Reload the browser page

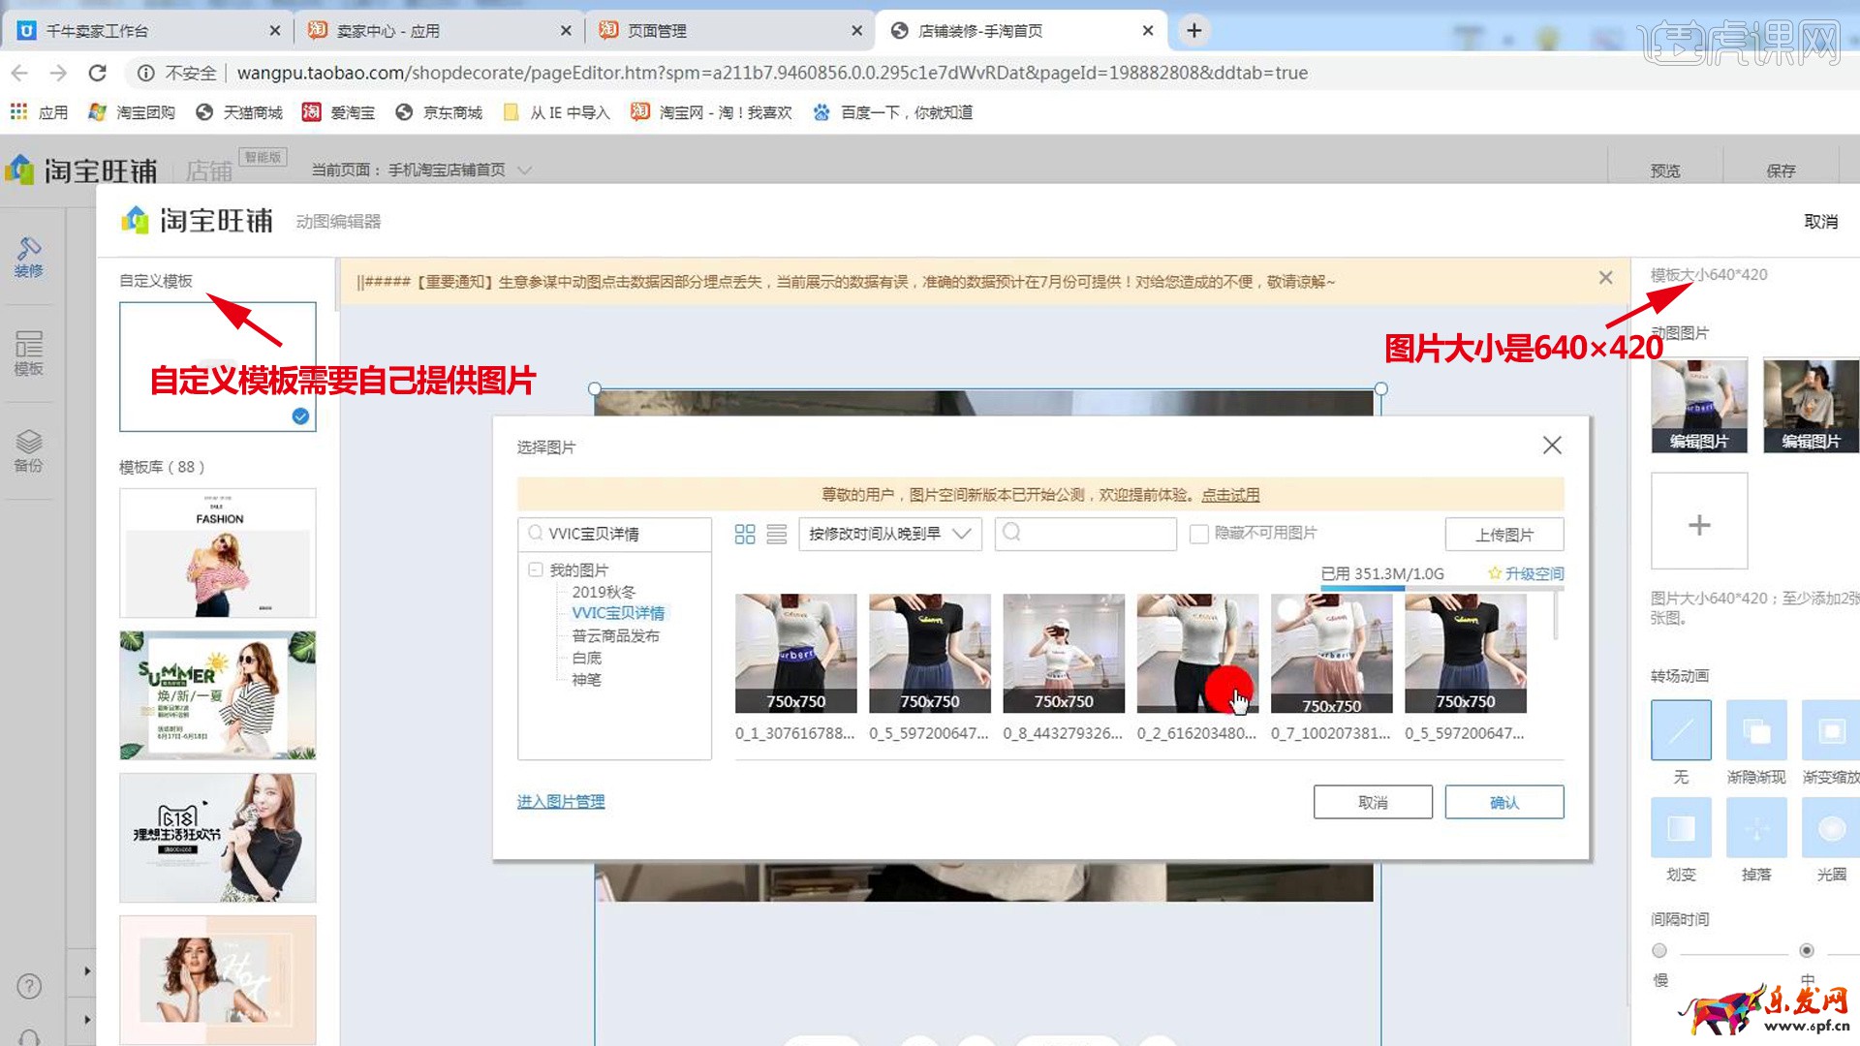pos(97,73)
